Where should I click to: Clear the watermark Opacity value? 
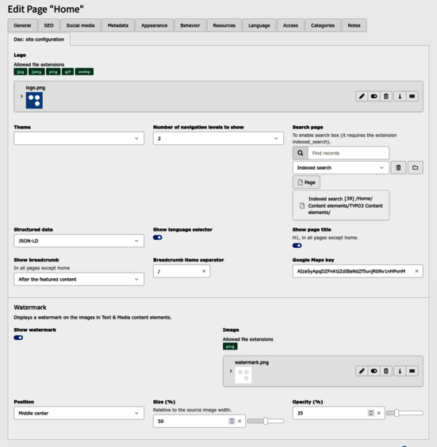pos(379,413)
